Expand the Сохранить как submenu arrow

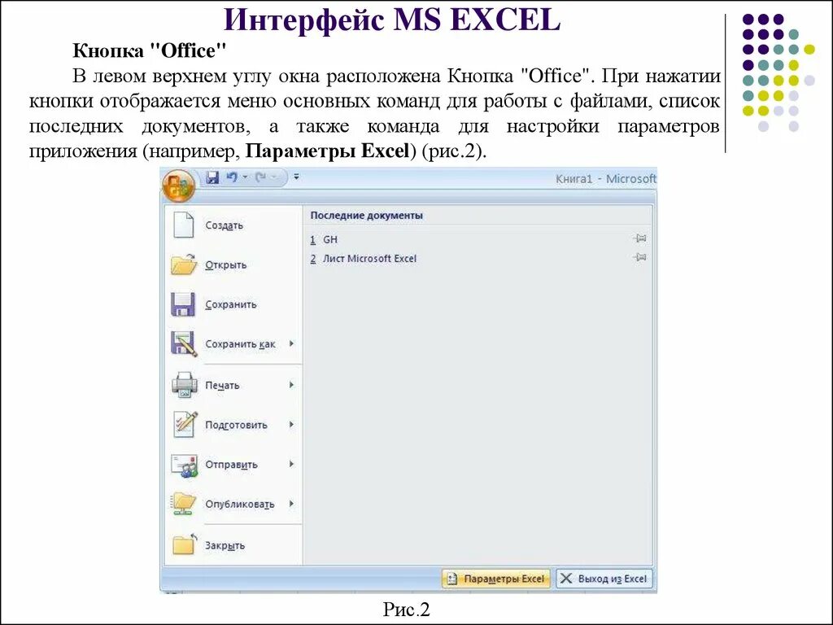[292, 344]
